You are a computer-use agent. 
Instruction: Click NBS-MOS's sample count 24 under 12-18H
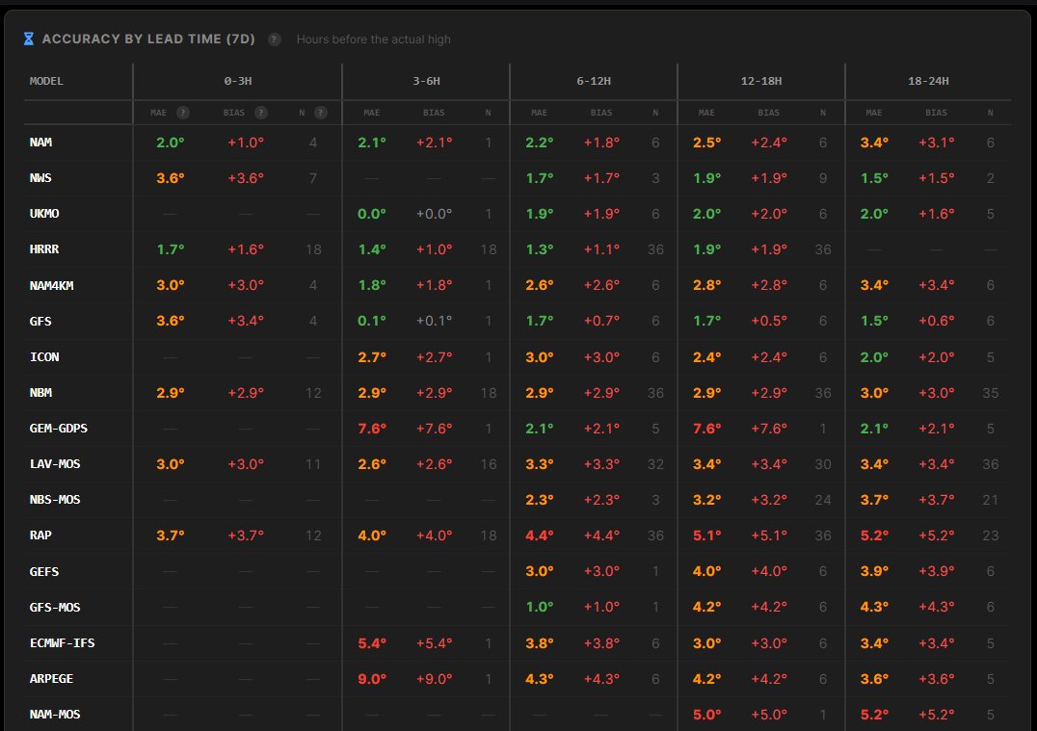[823, 500]
